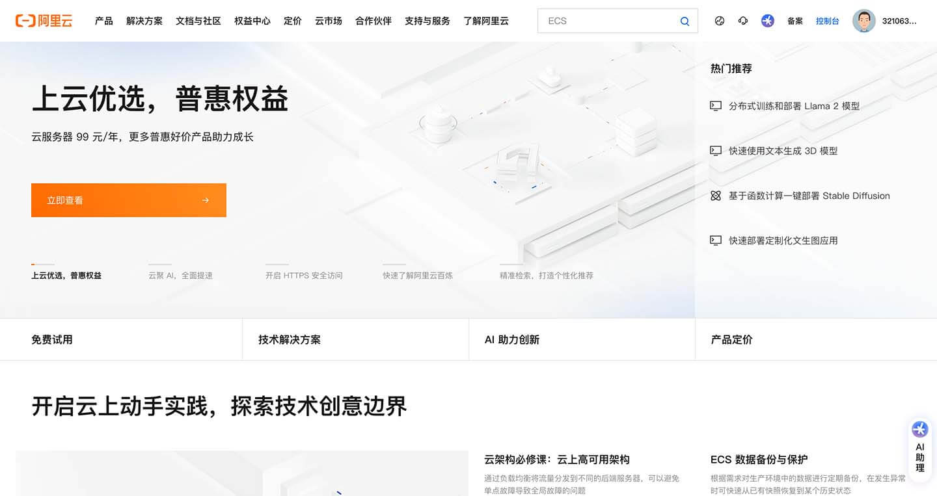937x496 pixels.
Task: Open the floating AI 助理 widget
Action: coord(920,450)
